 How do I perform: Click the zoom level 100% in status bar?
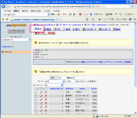click(129, 116)
